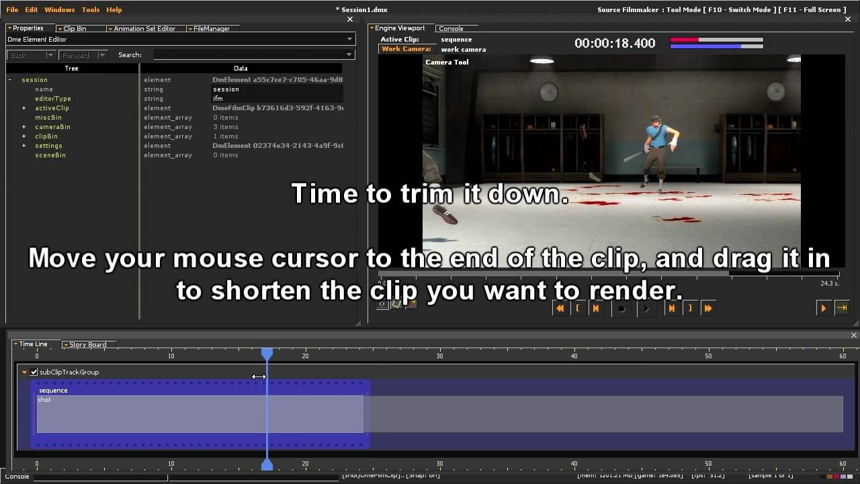Select the miscBin tree row
The image size is (860, 484).
click(x=48, y=118)
